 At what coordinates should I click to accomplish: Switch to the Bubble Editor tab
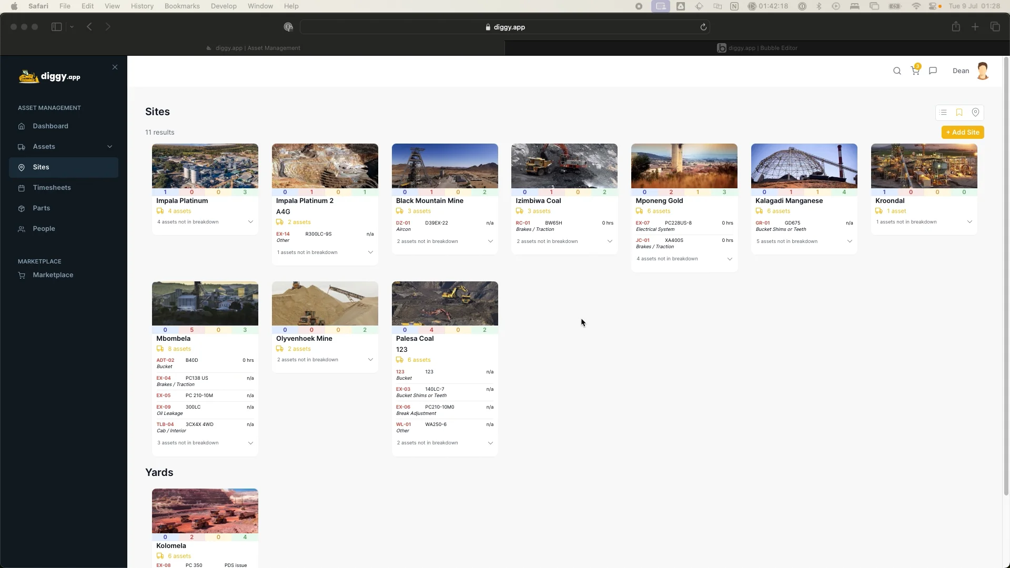coord(757,48)
